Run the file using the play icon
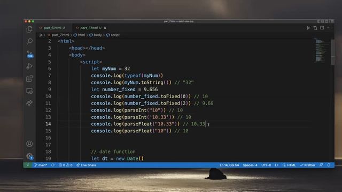Viewport: 342px width, 192px height. tap(308, 28)
